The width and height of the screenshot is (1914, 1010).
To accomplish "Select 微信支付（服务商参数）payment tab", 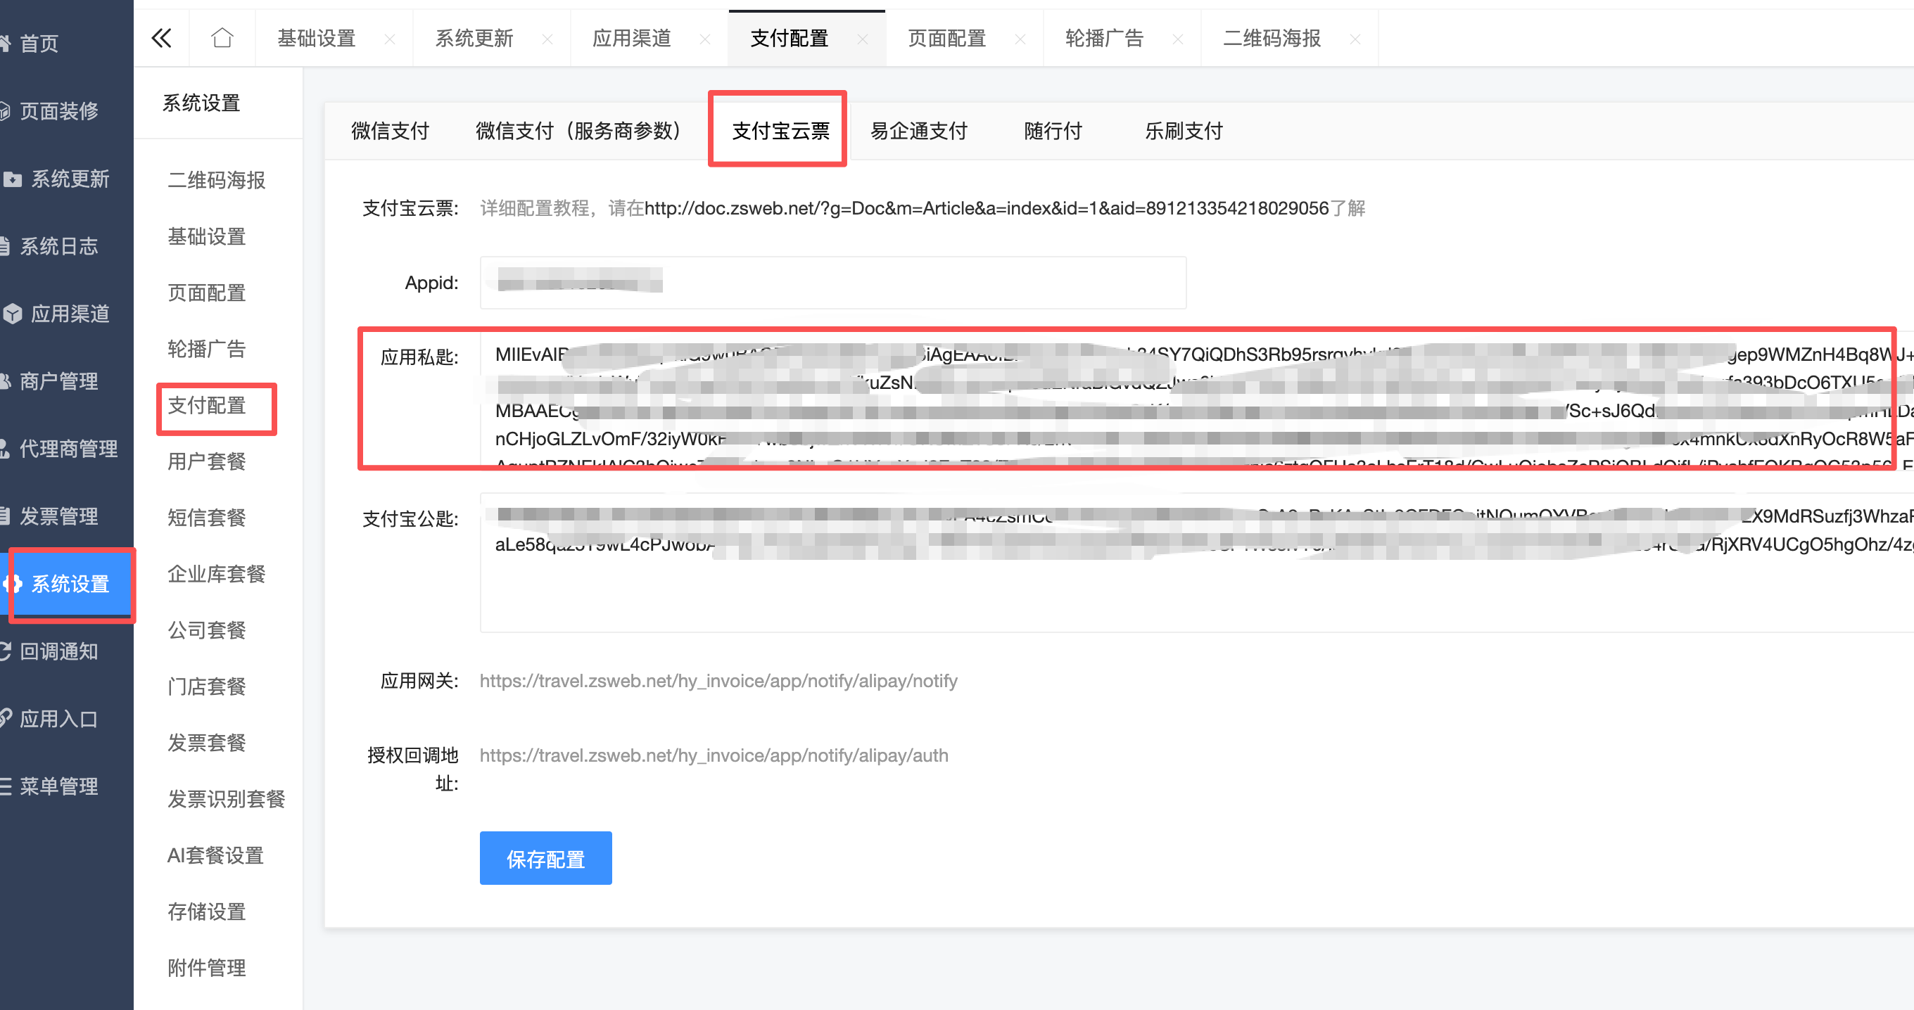I will click(x=578, y=131).
